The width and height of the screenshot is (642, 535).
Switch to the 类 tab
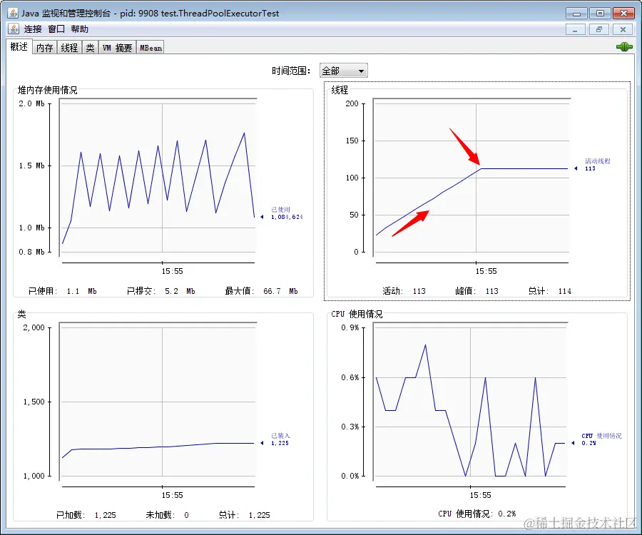point(90,48)
